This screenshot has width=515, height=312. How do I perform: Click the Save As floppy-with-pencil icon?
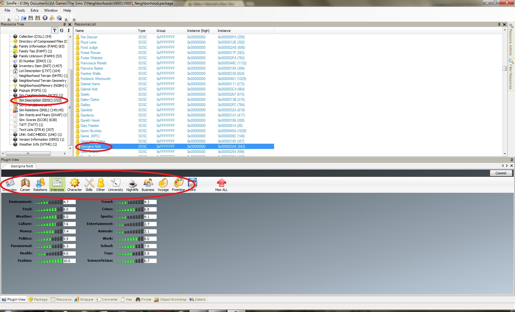click(x=38, y=18)
